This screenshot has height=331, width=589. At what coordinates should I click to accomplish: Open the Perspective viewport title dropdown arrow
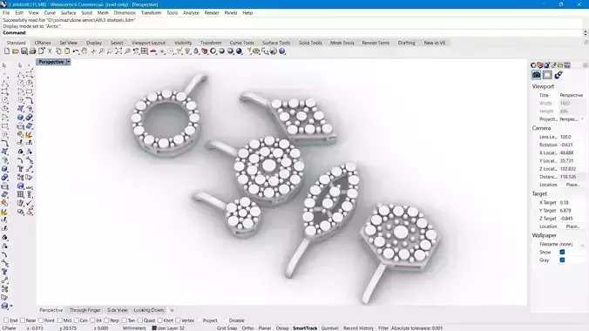click(68, 62)
